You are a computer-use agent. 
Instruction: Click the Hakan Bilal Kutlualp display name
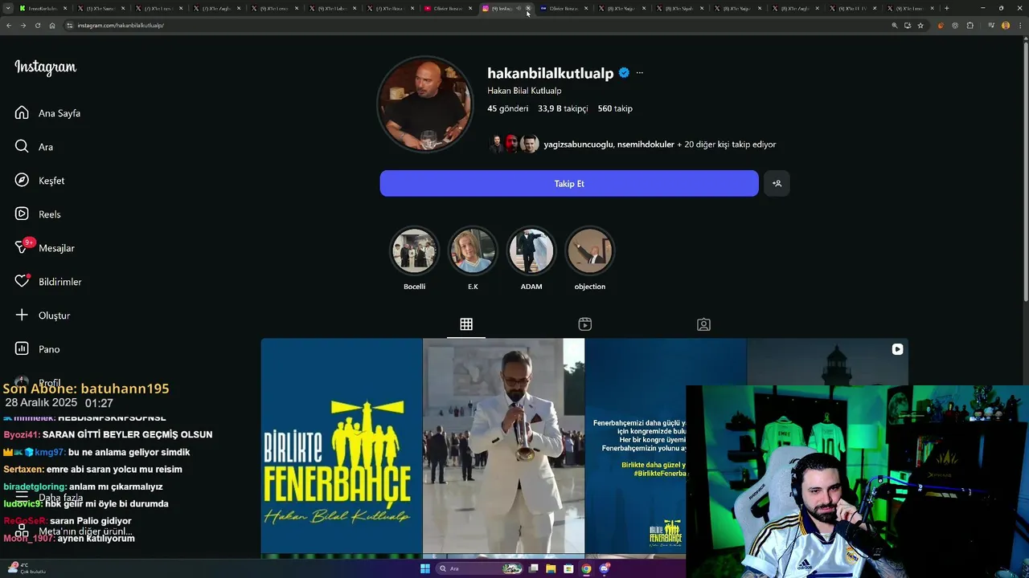(x=524, y=91)
